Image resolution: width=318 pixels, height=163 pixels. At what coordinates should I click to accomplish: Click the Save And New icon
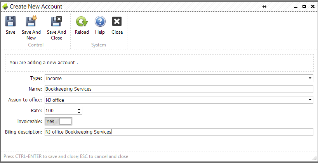point(31,21)
